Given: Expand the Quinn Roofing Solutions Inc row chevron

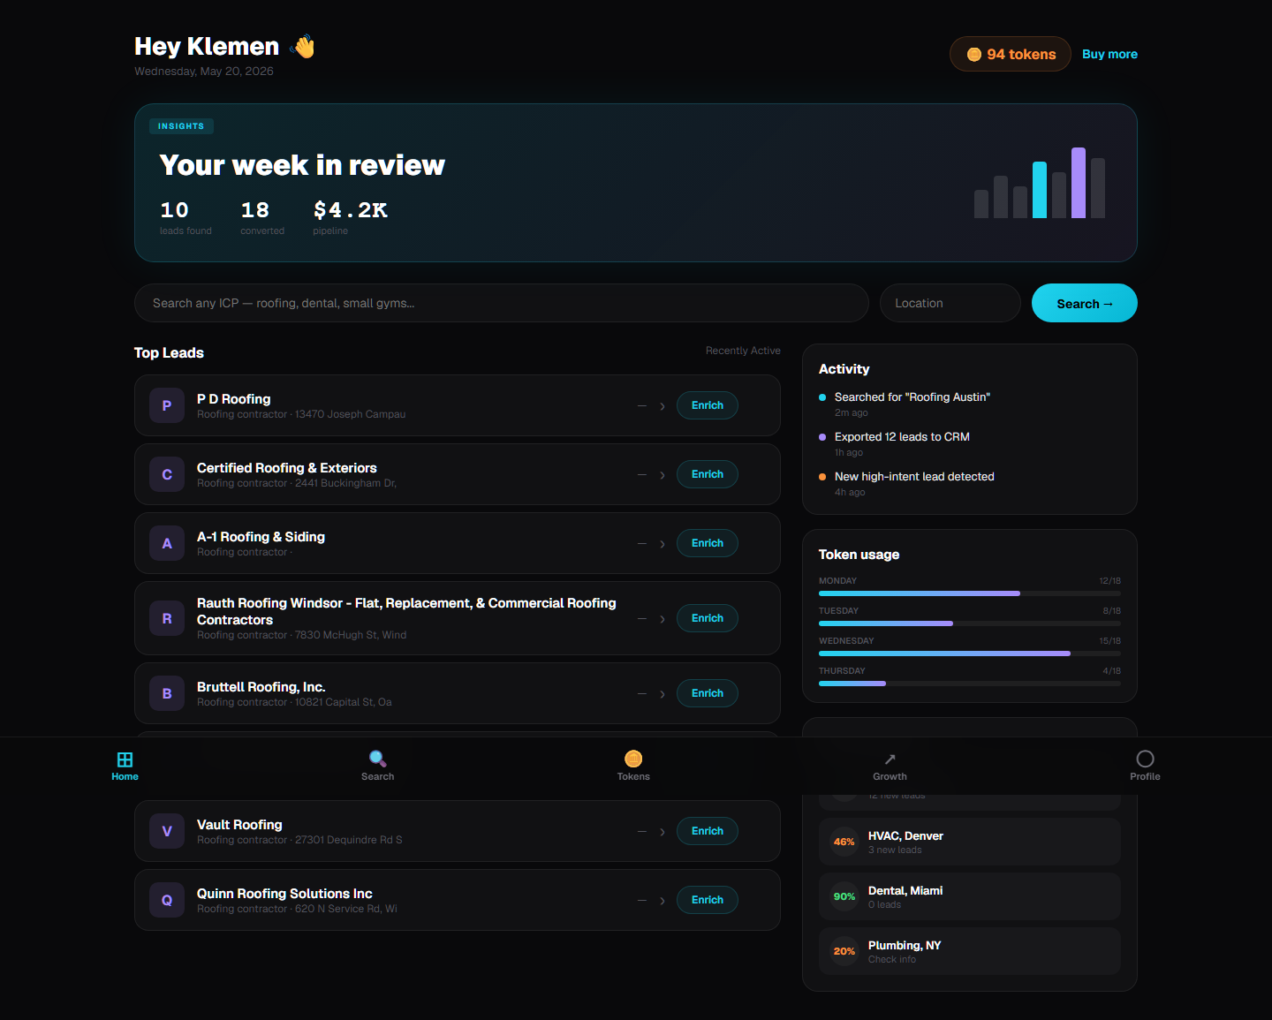Looking at the screenshot, I should [x=662, y=901].
